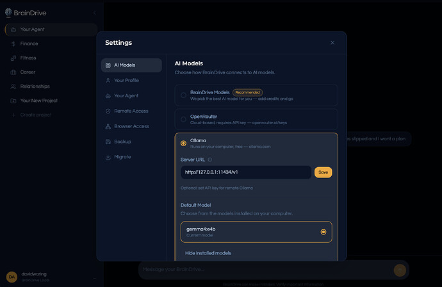
Task: Click the Migrate download icon
Action: [x=108, y=157]
